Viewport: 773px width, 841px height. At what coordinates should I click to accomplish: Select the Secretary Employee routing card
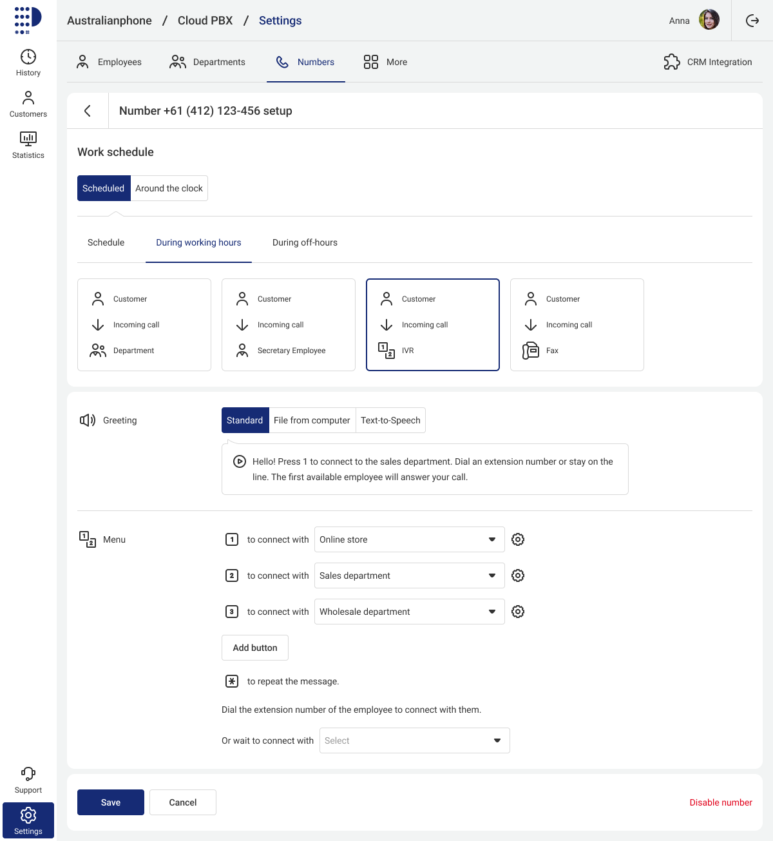pyautogui.click(x=289, y=325)
